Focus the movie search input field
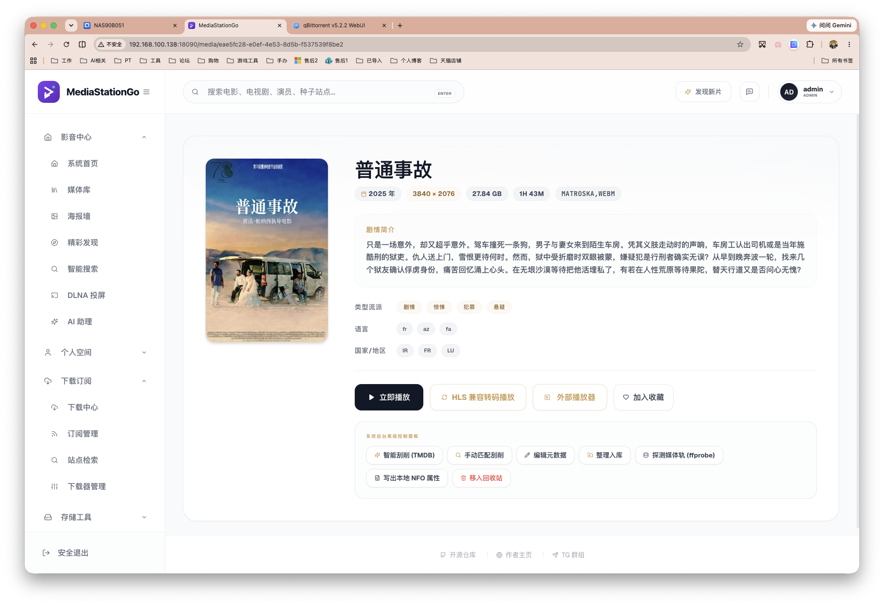The height and width of the screenshot is (606, 884). pyautogui.click(x=323, y=92)
